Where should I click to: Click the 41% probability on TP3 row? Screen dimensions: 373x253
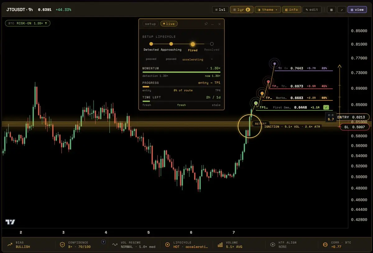324,86
